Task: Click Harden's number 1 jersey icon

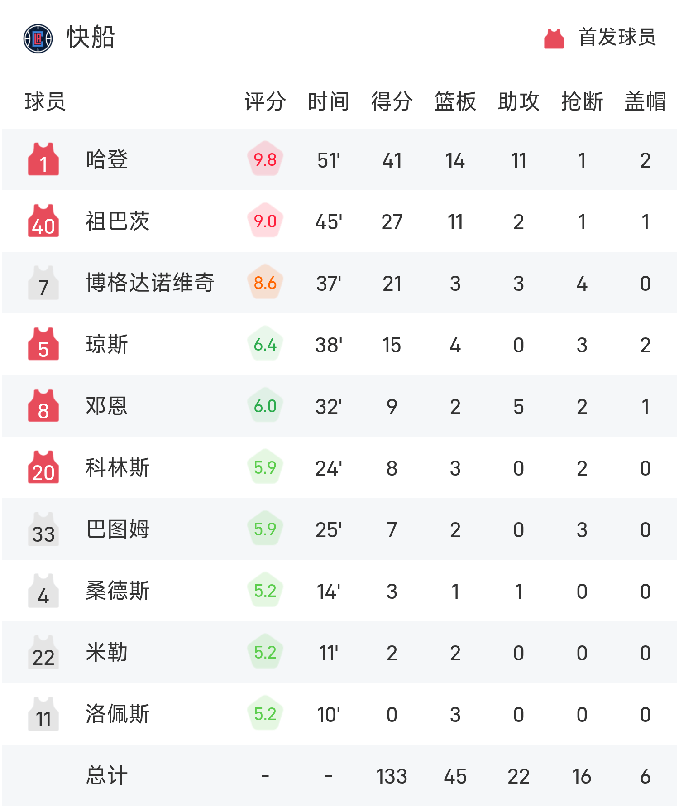Action: coord(43,159)
